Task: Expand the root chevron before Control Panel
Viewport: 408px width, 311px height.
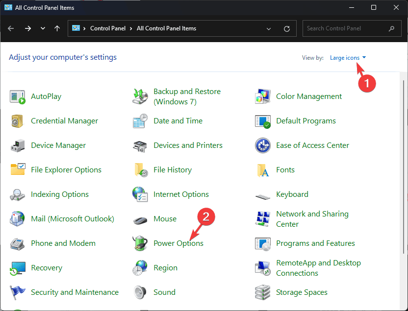Action: pos(84,28)
